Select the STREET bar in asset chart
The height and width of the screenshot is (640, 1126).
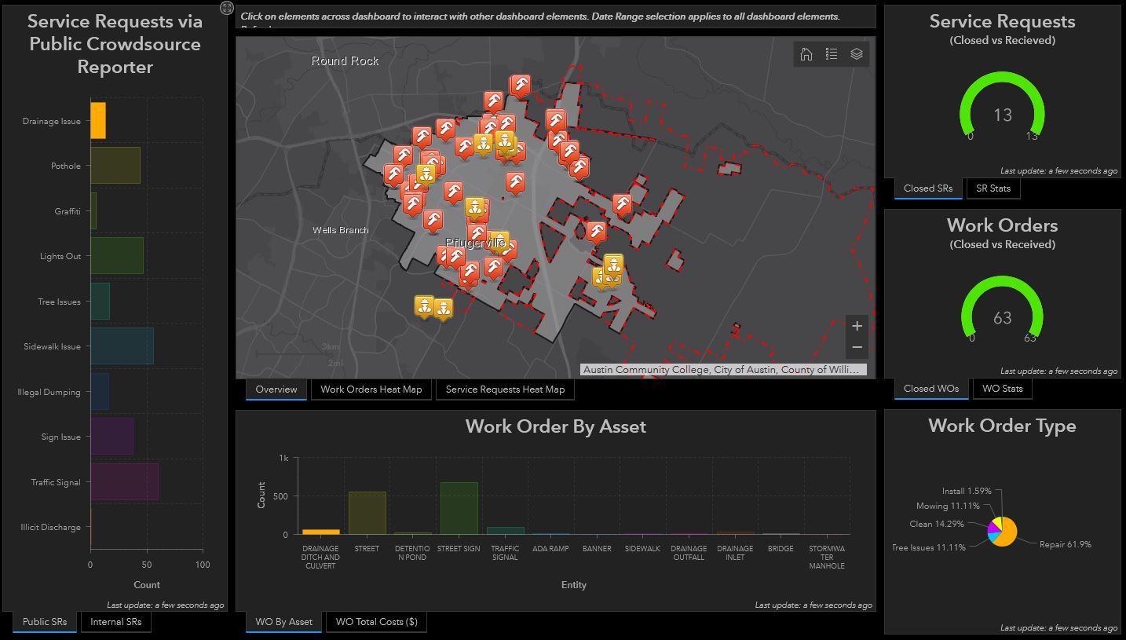coord(367,514)
